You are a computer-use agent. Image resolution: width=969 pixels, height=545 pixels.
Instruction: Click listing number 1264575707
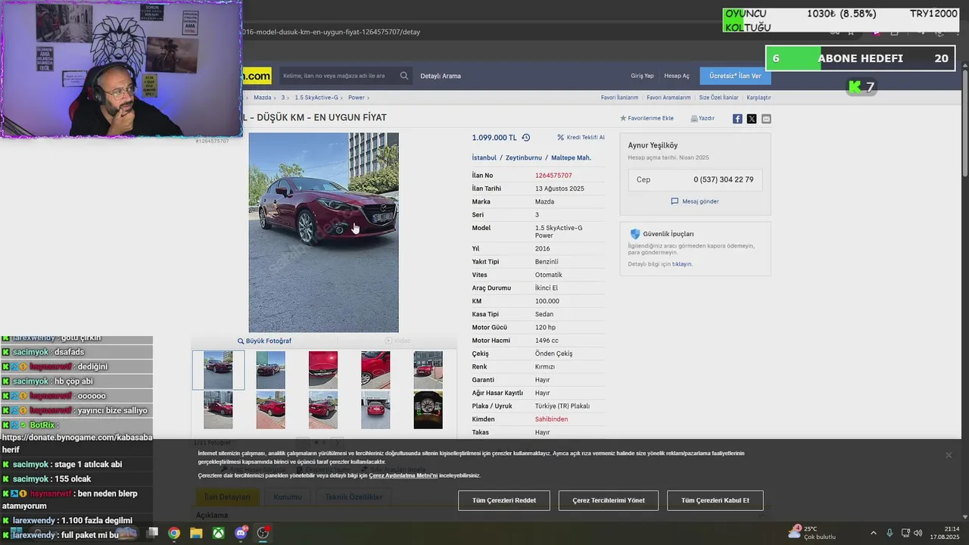click(x=553, y=176)
